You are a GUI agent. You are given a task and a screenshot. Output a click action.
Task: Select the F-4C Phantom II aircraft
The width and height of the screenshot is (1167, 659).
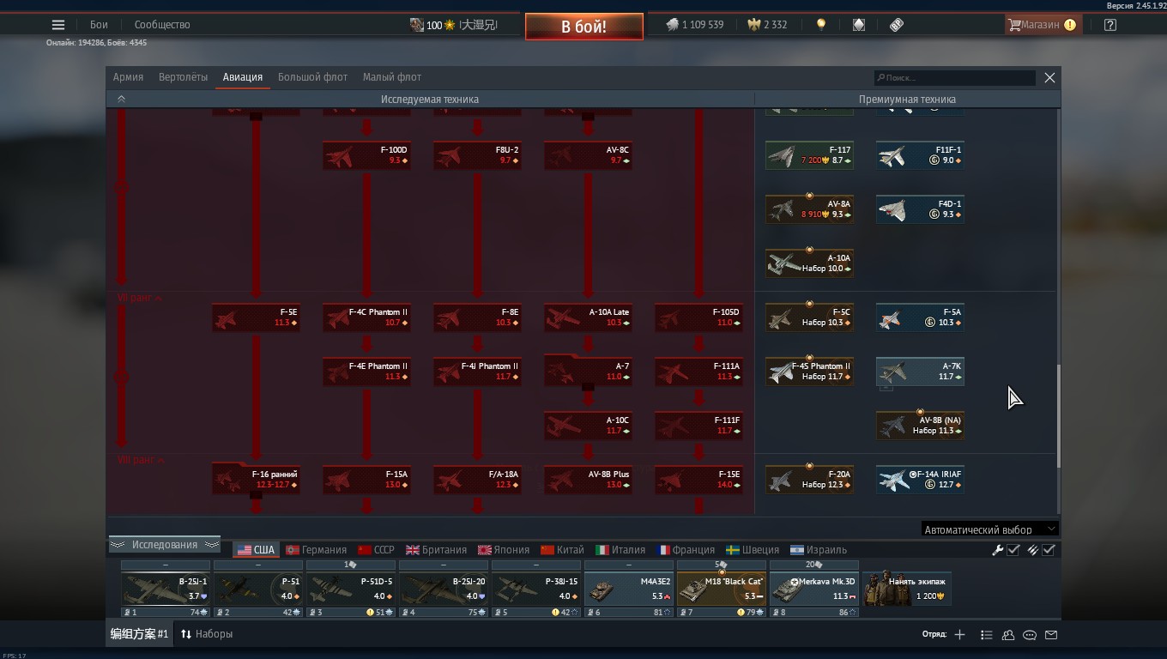366,317
